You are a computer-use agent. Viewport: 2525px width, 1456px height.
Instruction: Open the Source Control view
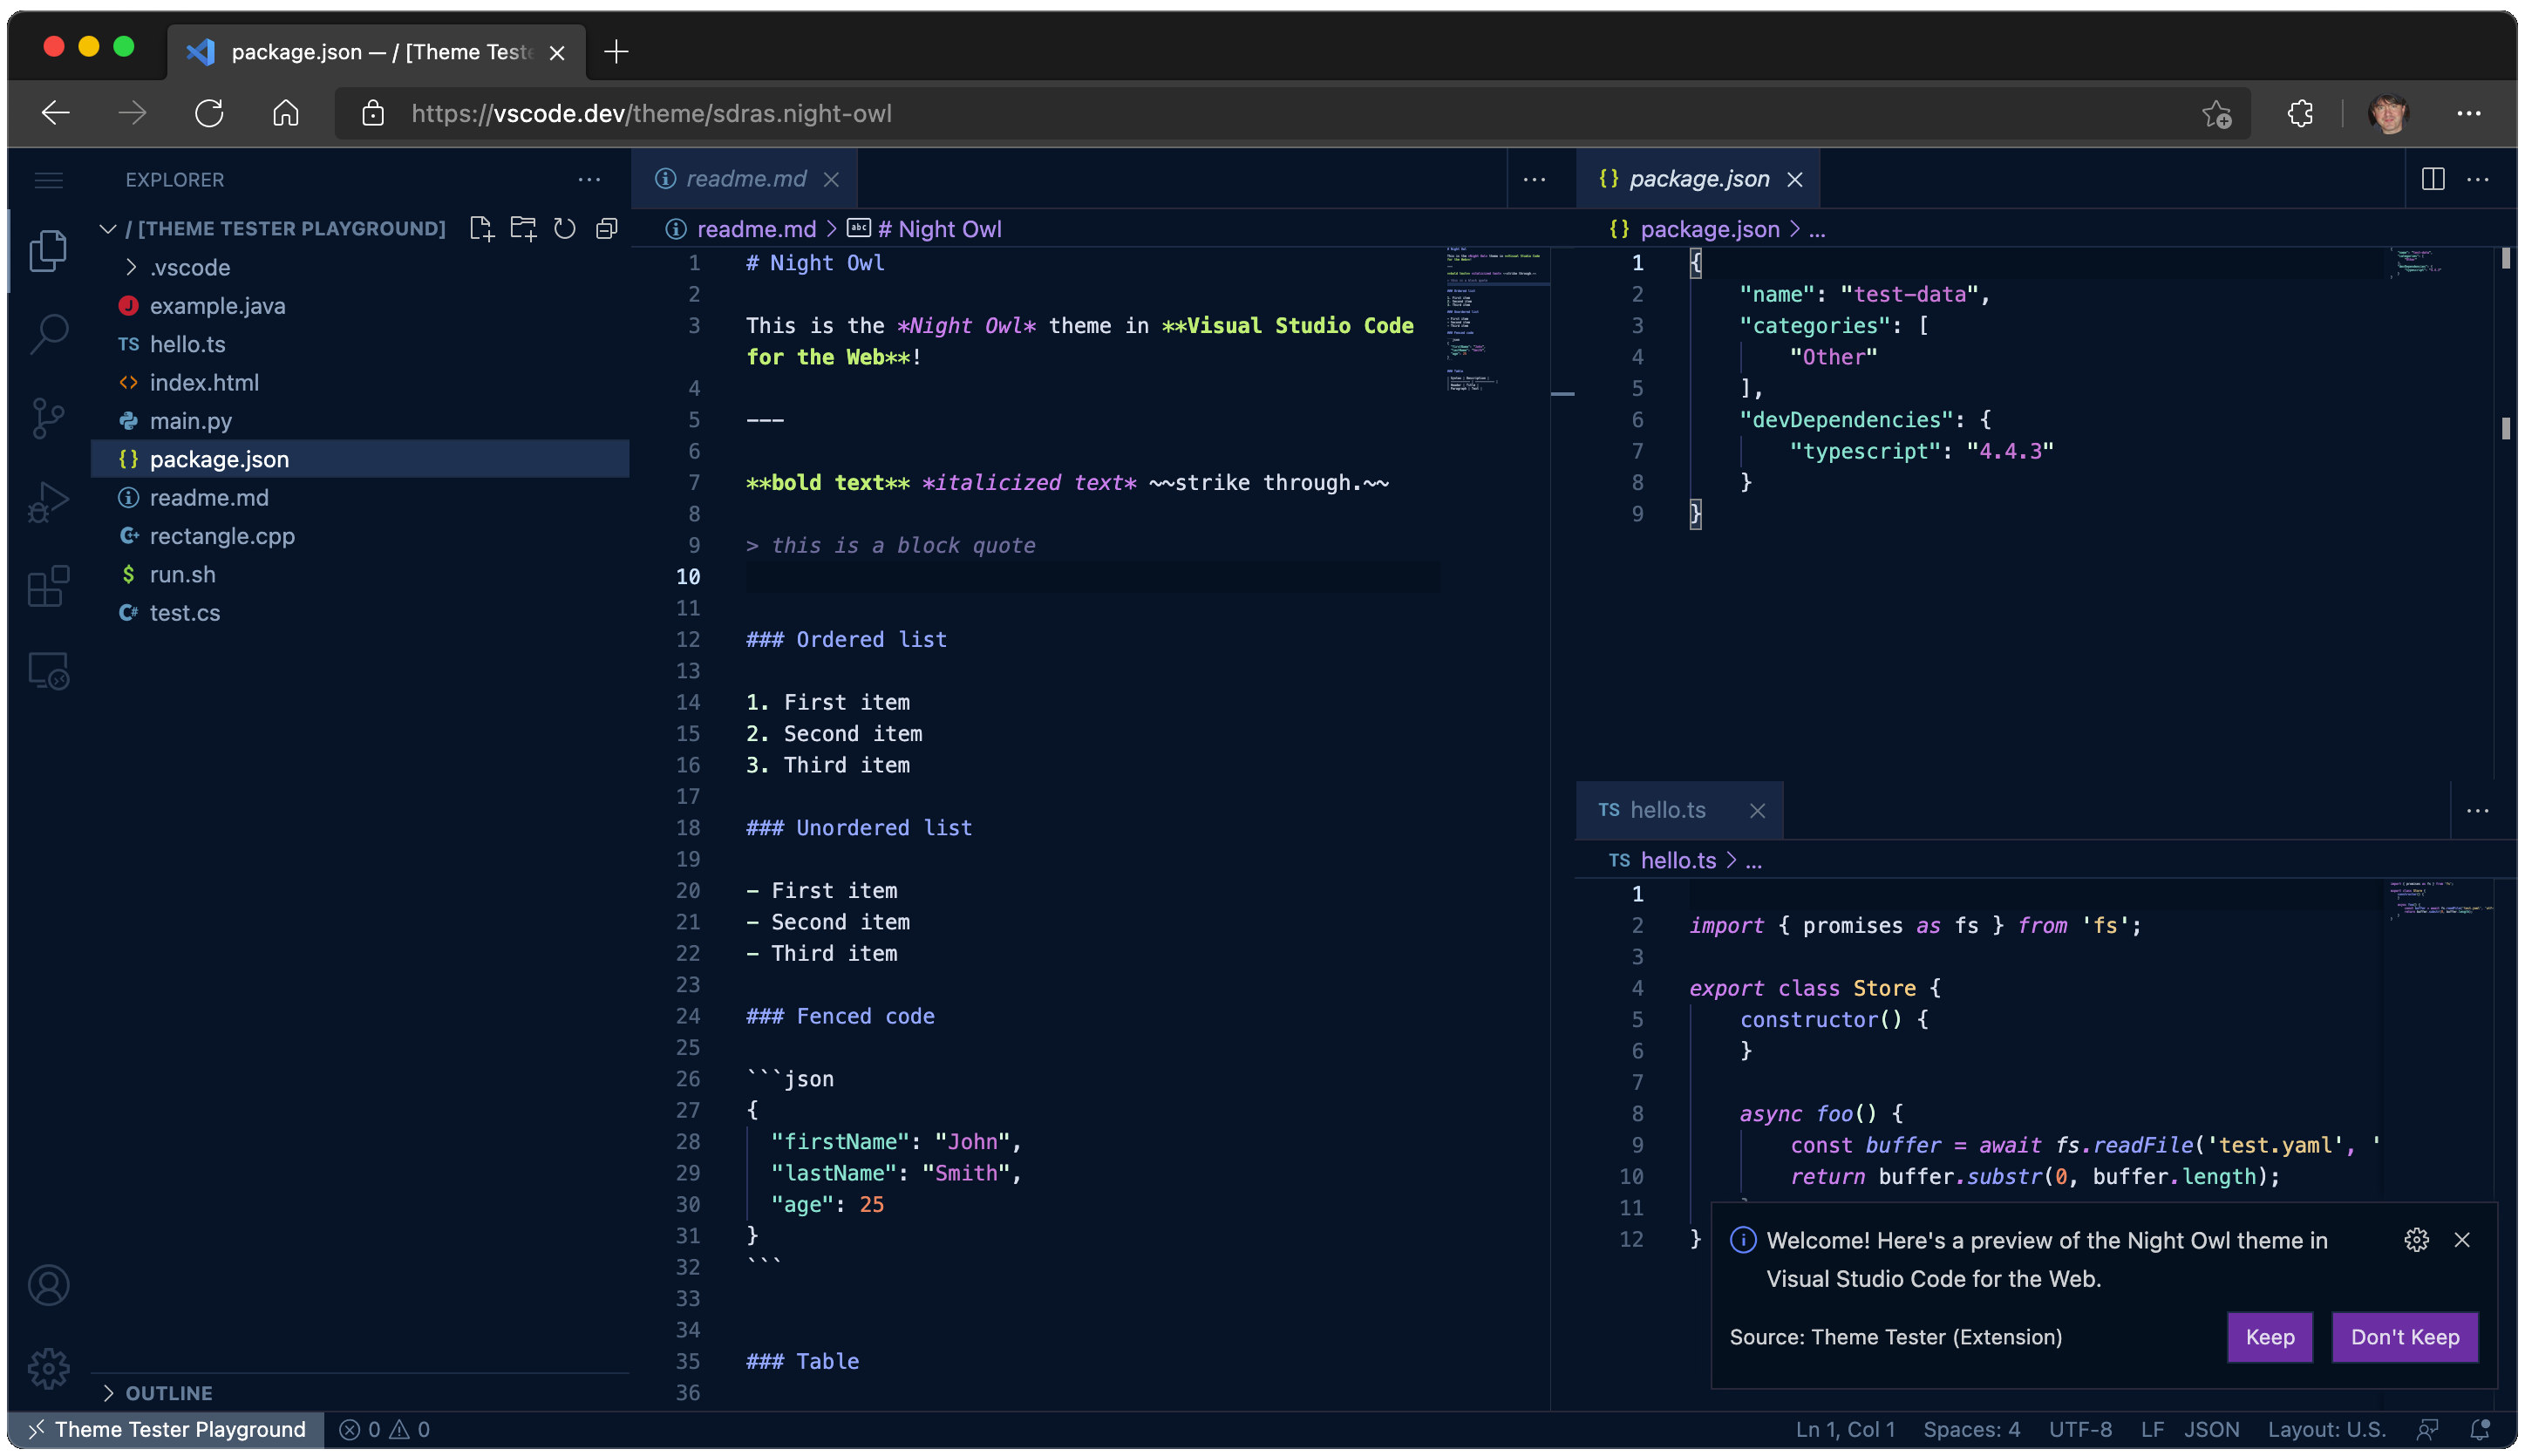pos(48,418)
